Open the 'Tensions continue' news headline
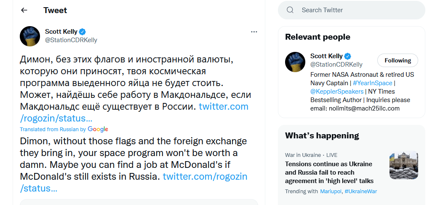 click(329, 173)
